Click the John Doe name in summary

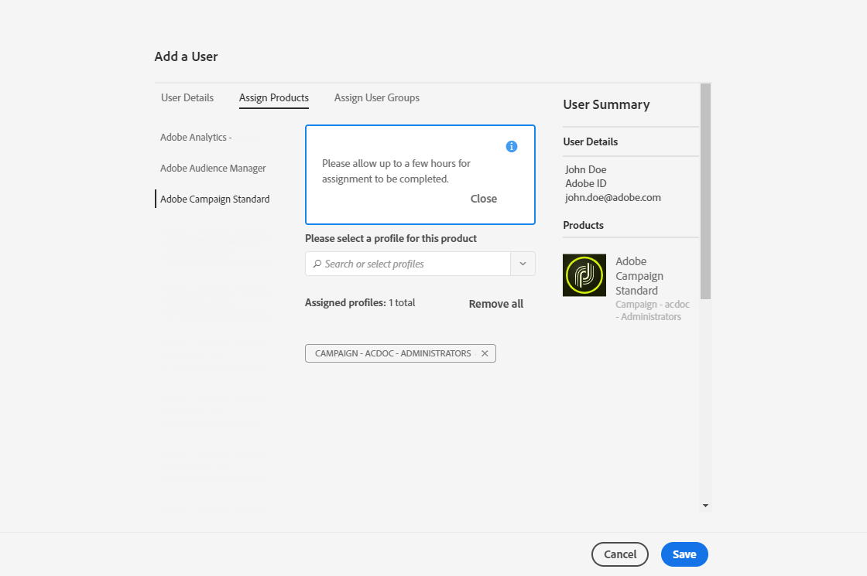click(x=585, y=169)
